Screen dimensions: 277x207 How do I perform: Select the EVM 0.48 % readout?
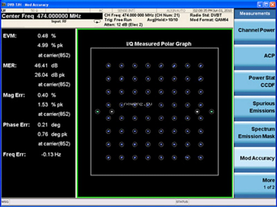pyautogui.click(x=47, y=36)
